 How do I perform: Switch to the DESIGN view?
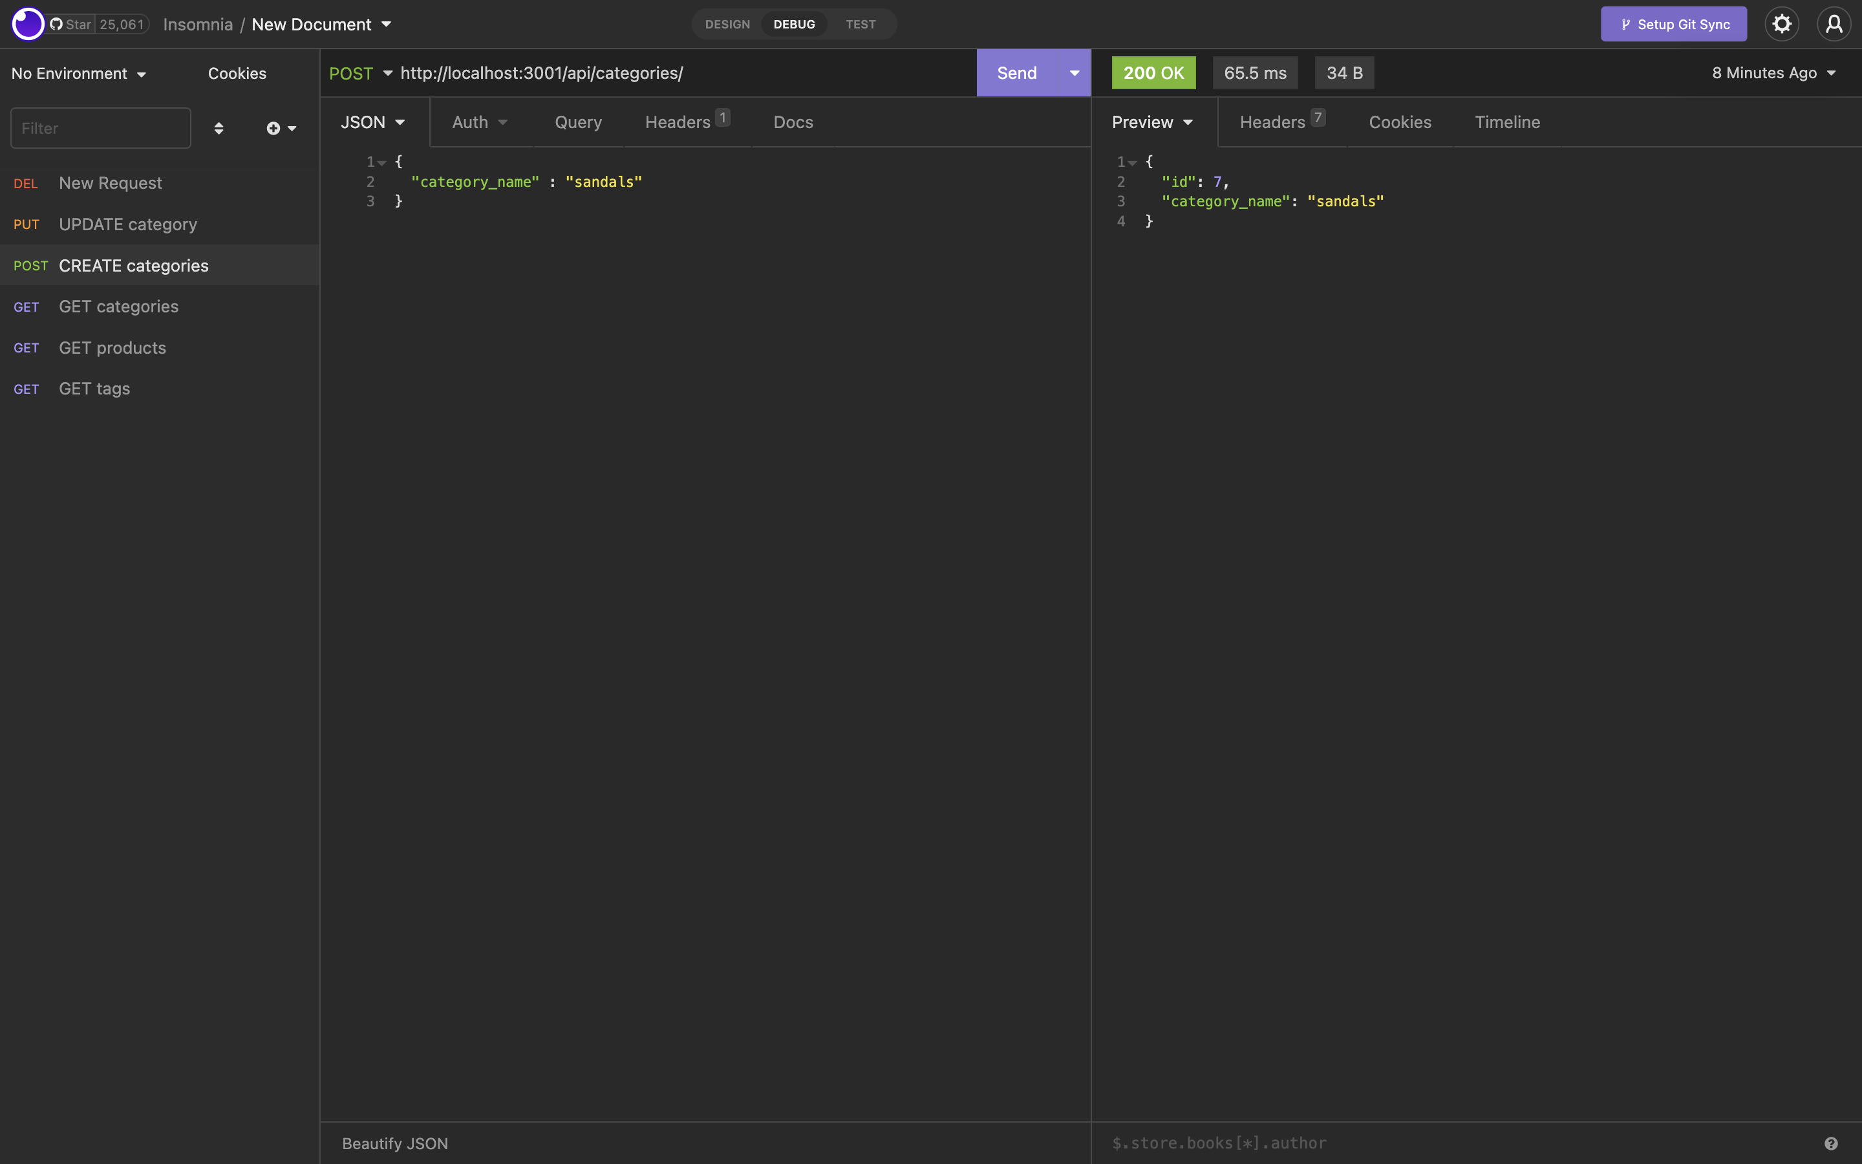(727, 24)
